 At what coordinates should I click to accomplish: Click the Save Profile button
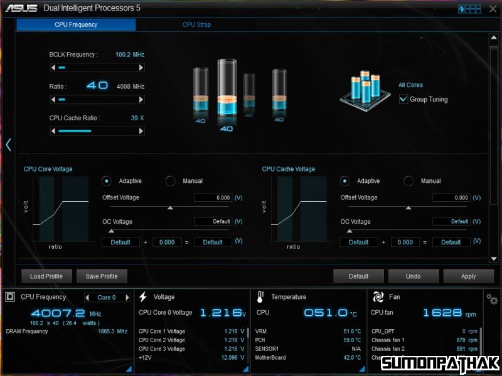pyautogui.click(x=102, y=276)
